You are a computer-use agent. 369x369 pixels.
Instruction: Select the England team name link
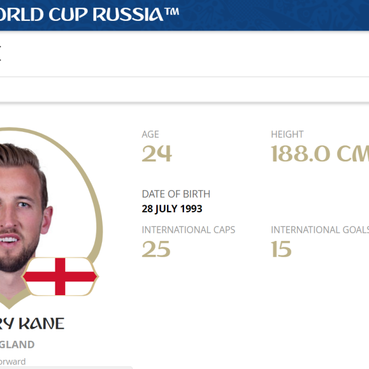click(16, 344)
